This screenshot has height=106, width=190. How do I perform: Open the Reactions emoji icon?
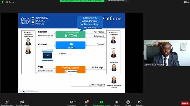(x=139, y=102)
